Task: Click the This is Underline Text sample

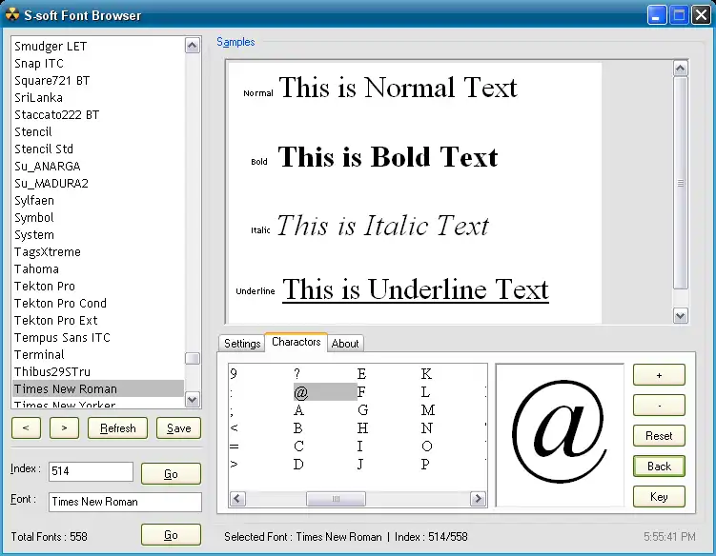Action: point(416,289)
